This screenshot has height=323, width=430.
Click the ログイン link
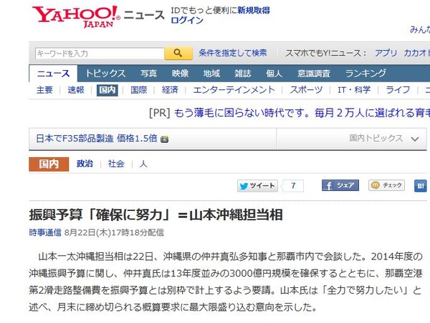pos(187,20)
